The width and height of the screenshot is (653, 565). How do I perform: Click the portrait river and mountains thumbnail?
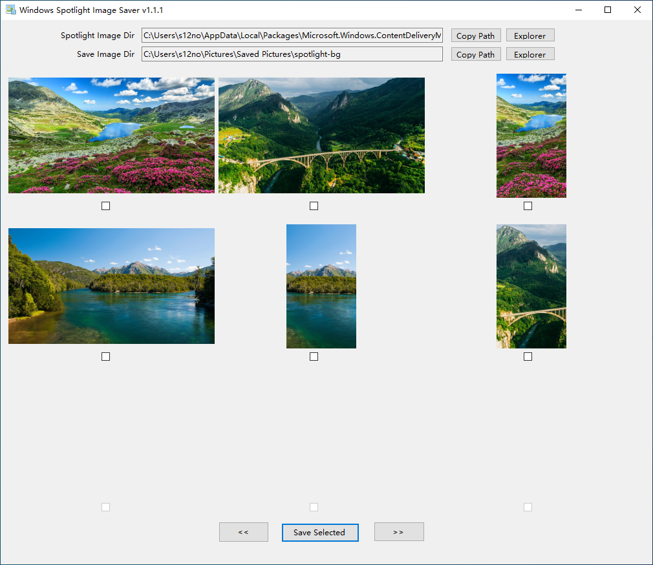coord(321,286)
